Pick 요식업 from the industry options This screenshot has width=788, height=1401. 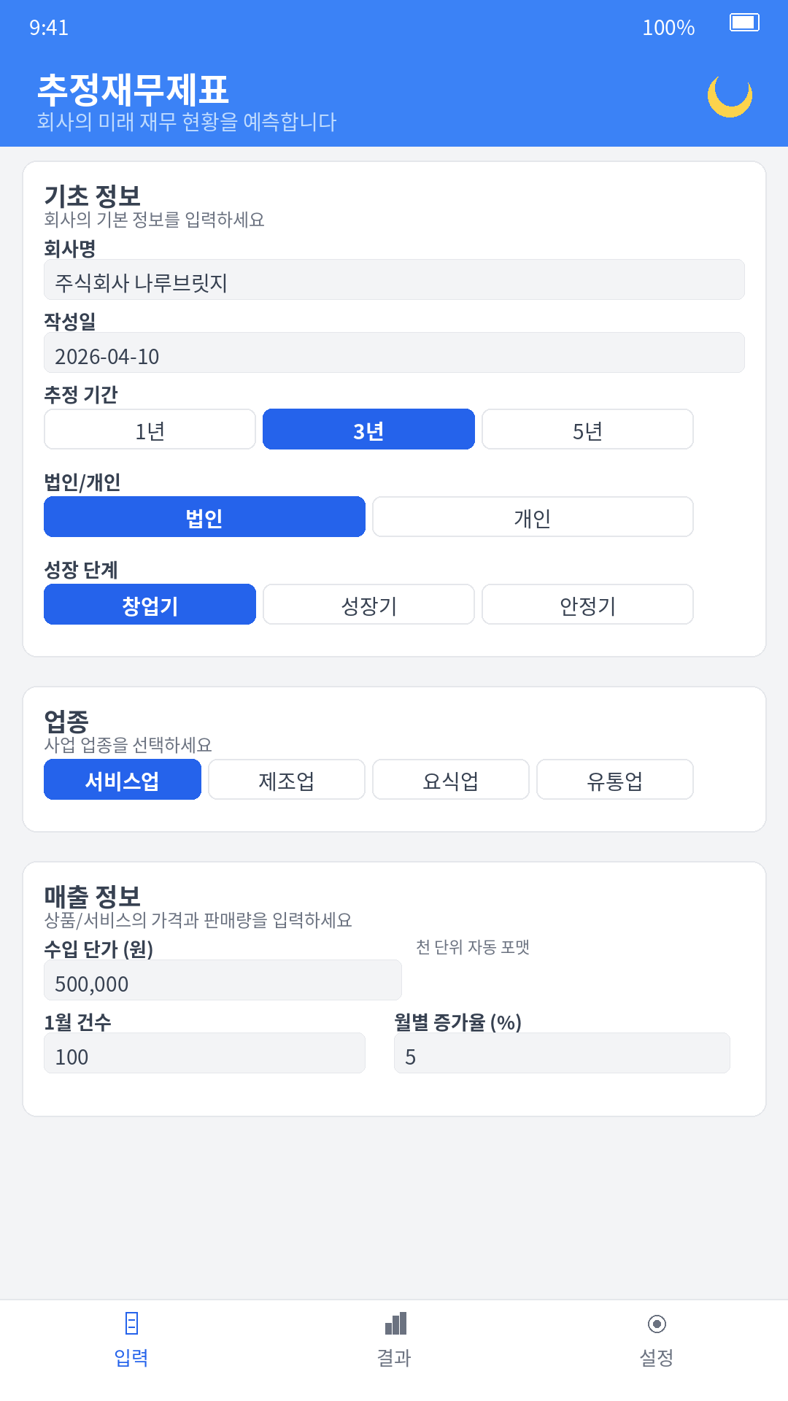451,779
